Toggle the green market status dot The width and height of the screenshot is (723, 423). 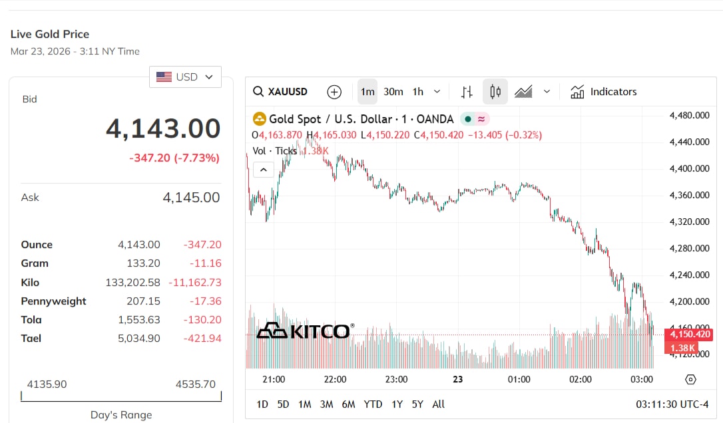(x=467, y=118)
